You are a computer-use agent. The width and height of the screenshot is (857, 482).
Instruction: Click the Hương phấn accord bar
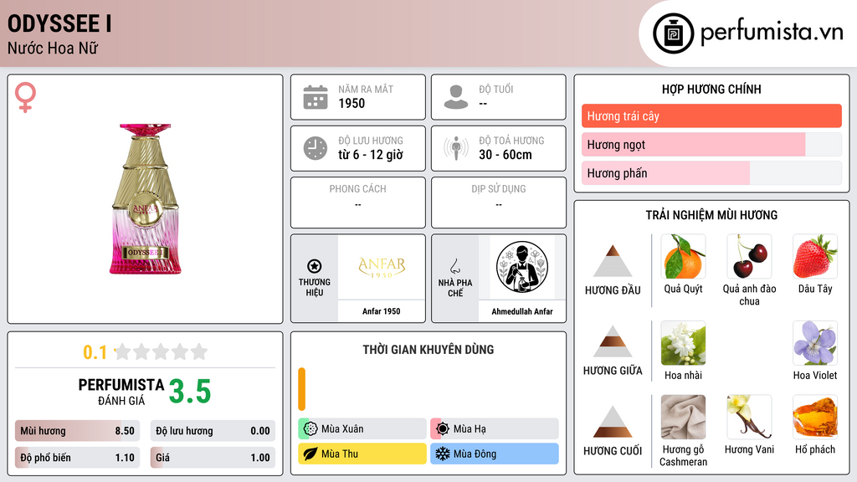pos(711,173)
